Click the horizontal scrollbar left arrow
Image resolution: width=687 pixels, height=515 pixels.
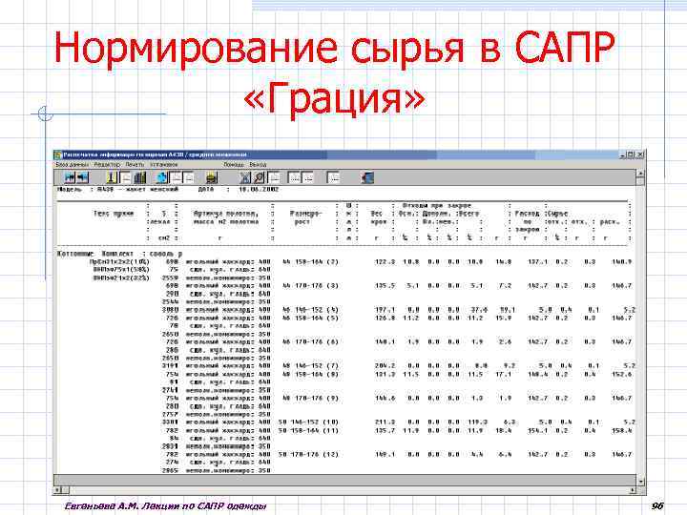point(57,490)
